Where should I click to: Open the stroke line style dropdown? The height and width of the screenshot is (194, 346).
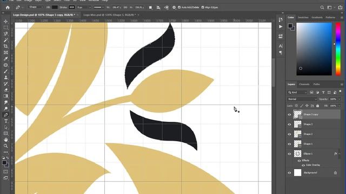[x=98, y=7]
